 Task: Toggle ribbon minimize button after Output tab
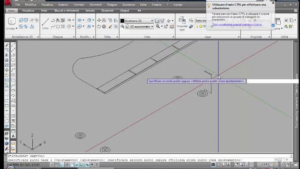[x=139, y=10]
